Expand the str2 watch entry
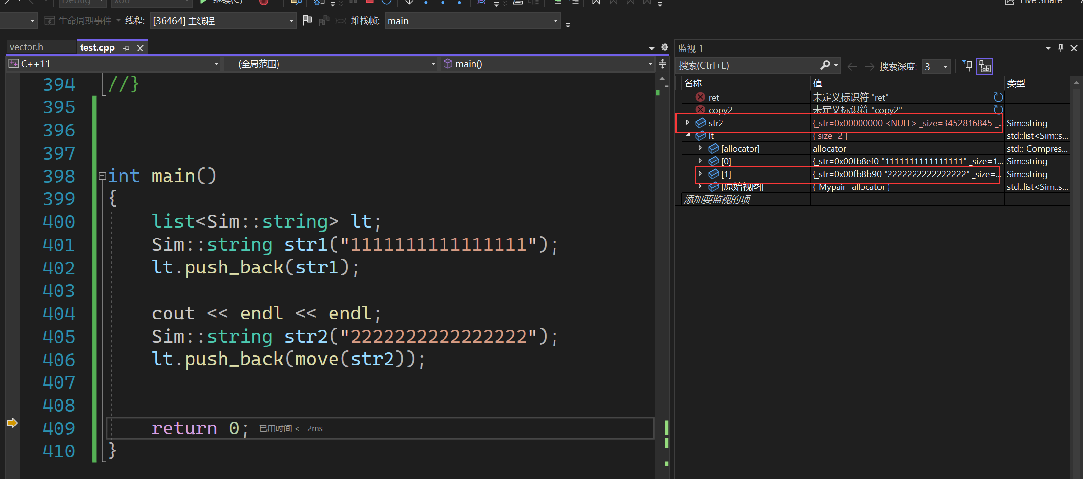The image size is (1083, 479). click(x=688, y=123)
